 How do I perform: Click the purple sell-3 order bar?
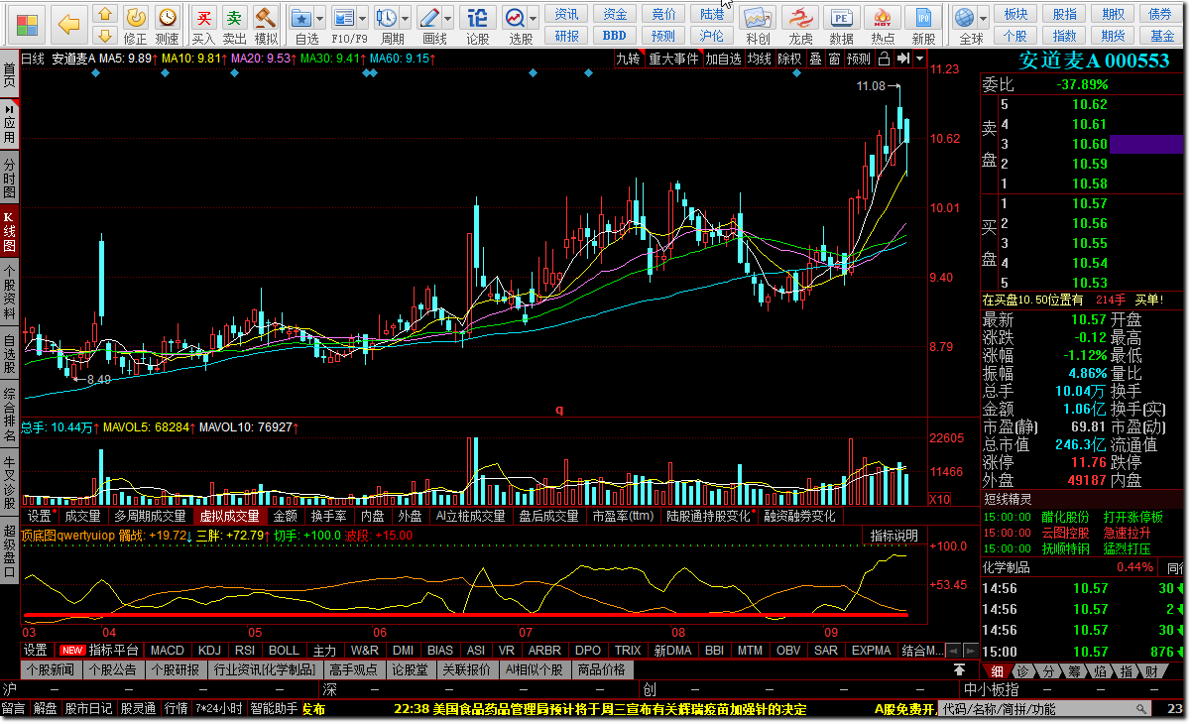pyautogui.click(x=1147, y=144)
